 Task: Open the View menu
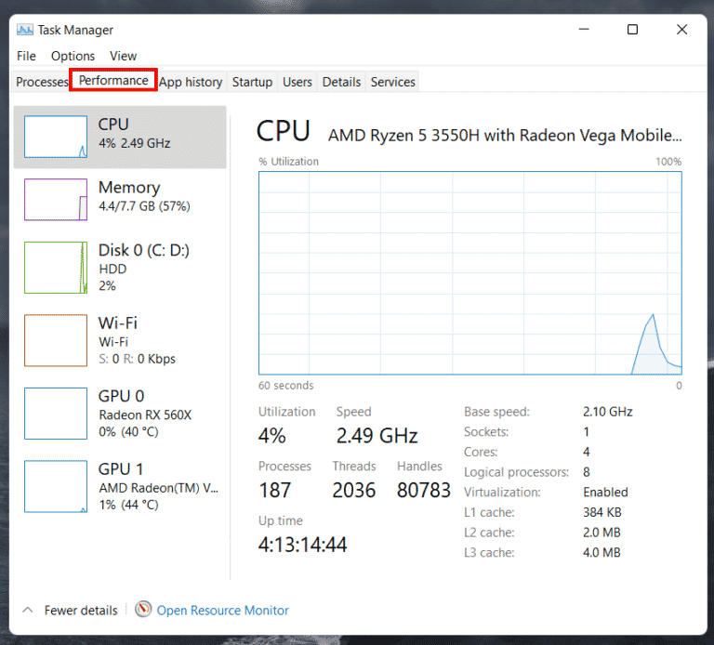tap(123, 56)
